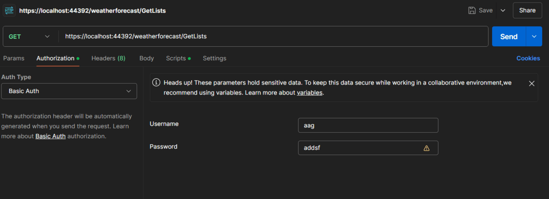Select the Authorization tab
Image resolution: width=549 pixels, height=199 pixels.
(55, 58)
